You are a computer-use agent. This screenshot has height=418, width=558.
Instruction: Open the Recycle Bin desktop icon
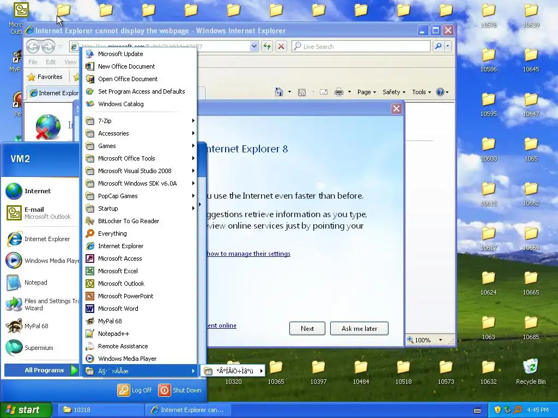click(531, 371)
